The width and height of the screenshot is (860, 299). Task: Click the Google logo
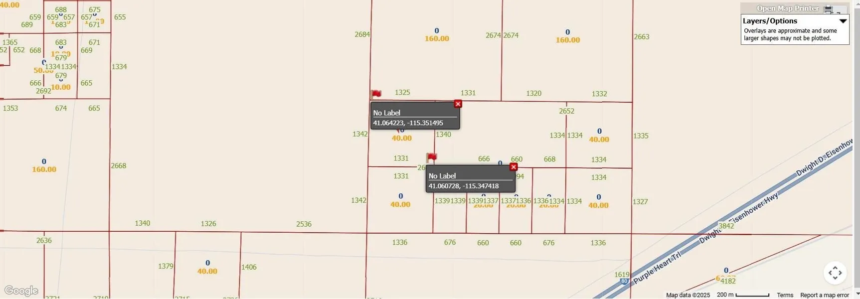[x=21, y=291]
